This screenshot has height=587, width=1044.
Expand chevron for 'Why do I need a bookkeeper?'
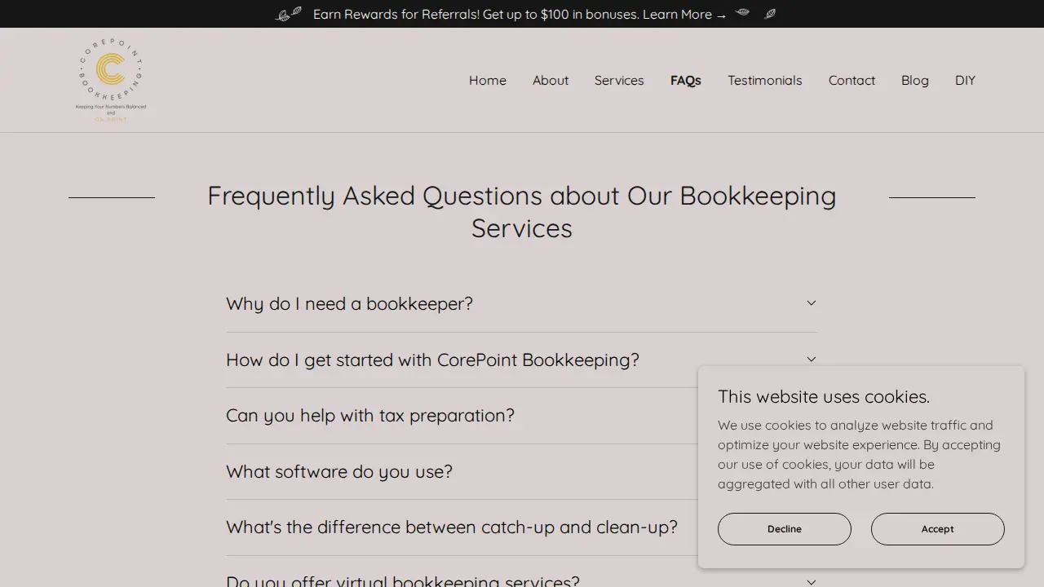click(812, 303)
